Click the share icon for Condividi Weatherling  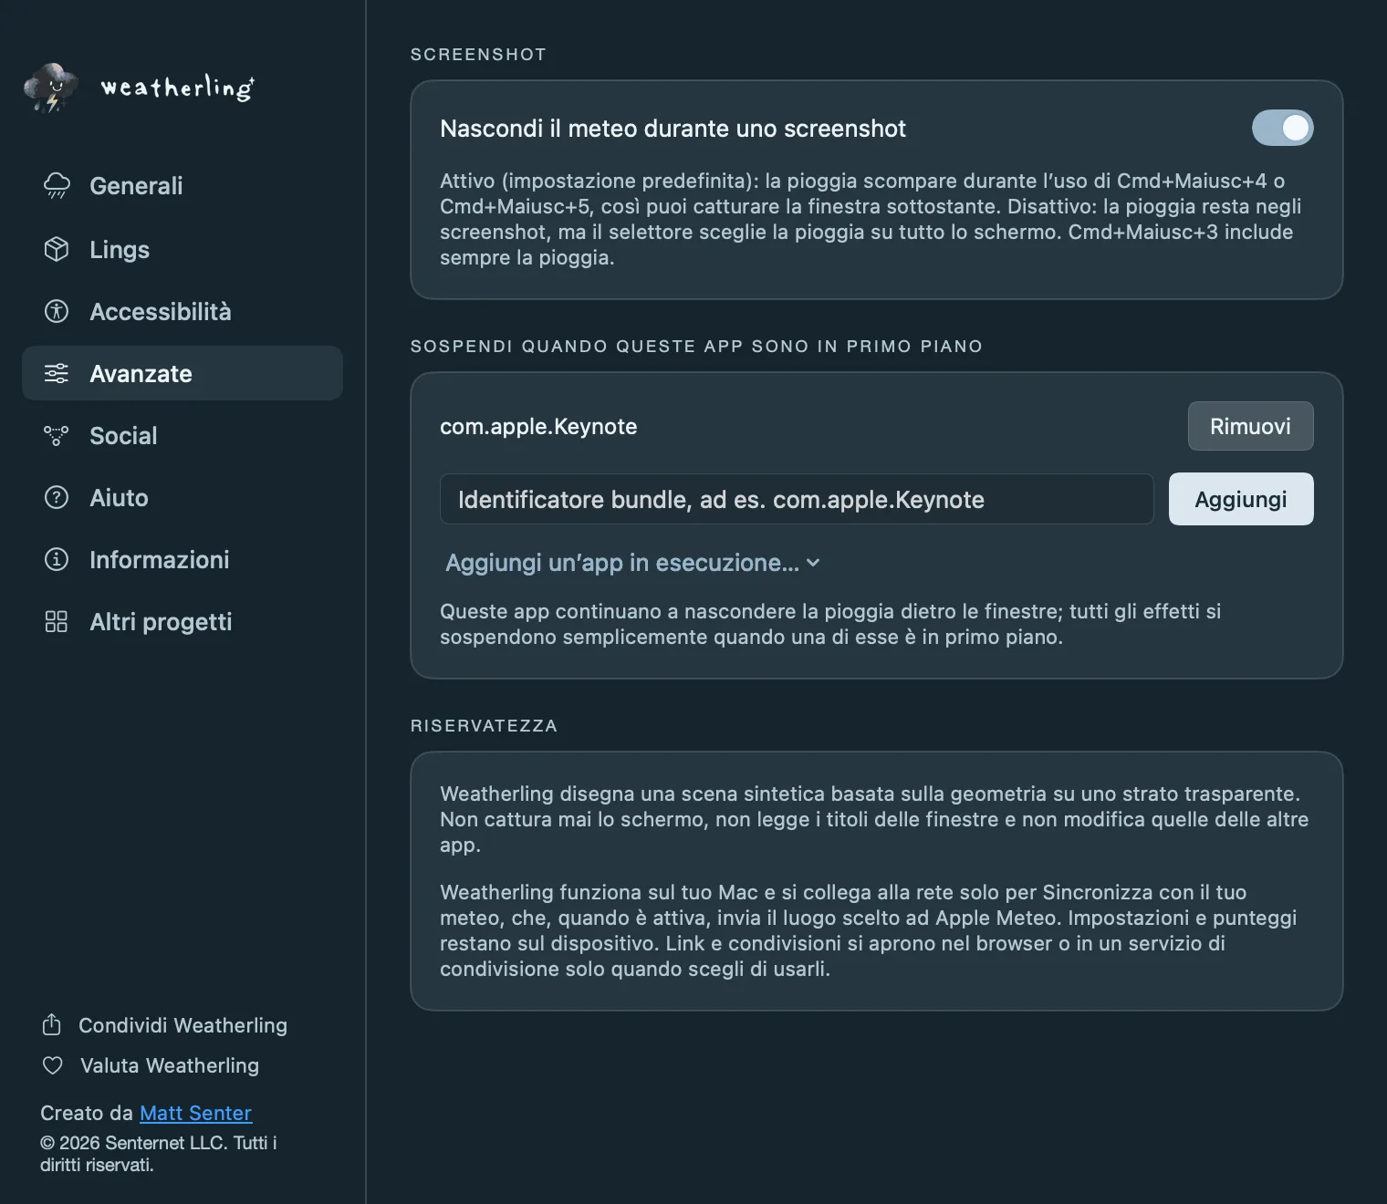(52, 1024)
